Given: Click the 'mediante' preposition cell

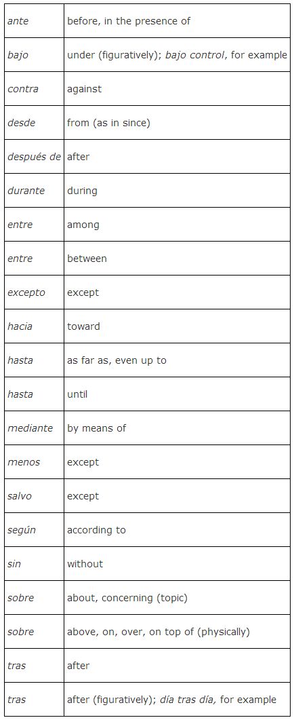Looking at the screenshot, I should [x=35, y=428].
